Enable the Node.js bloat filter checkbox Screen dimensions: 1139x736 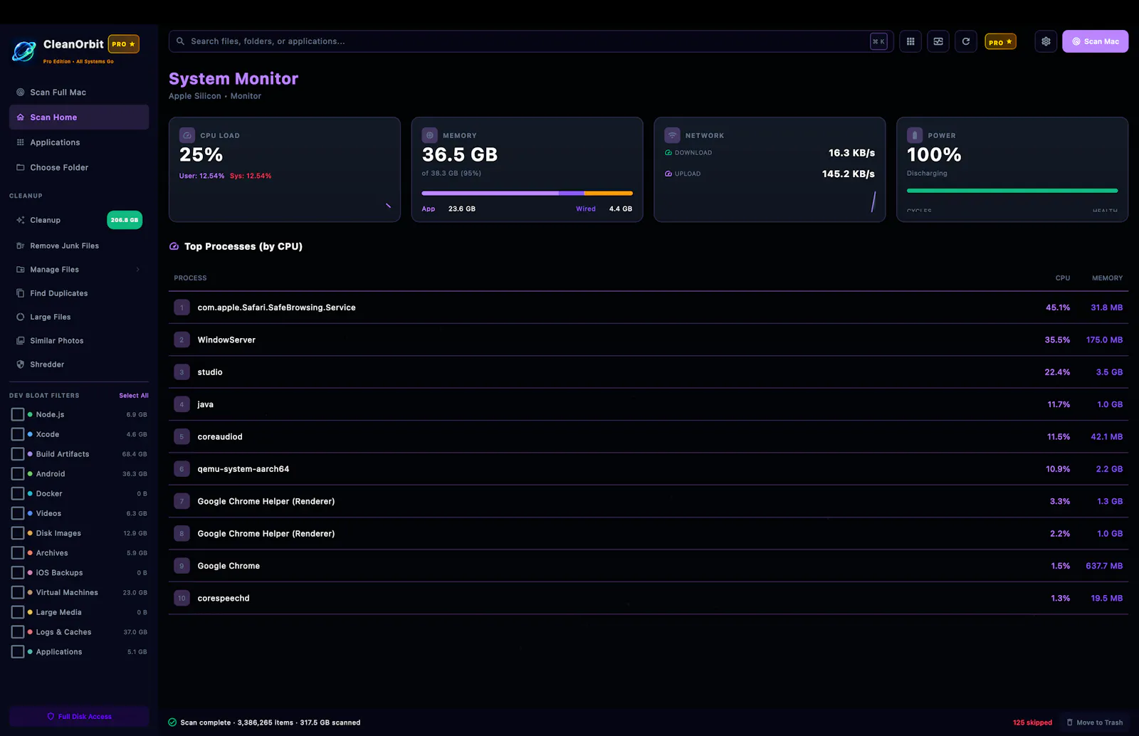18,414
